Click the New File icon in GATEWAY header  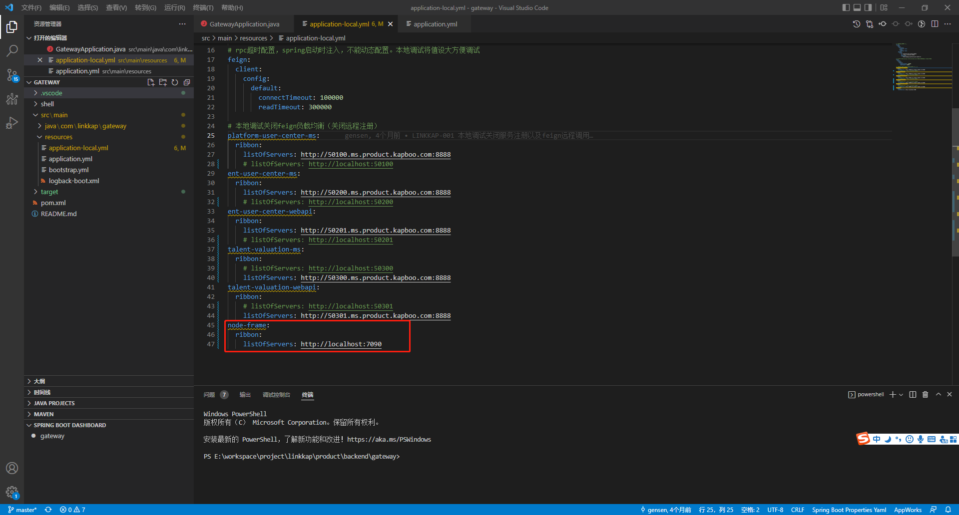click(x=151, y=82)
